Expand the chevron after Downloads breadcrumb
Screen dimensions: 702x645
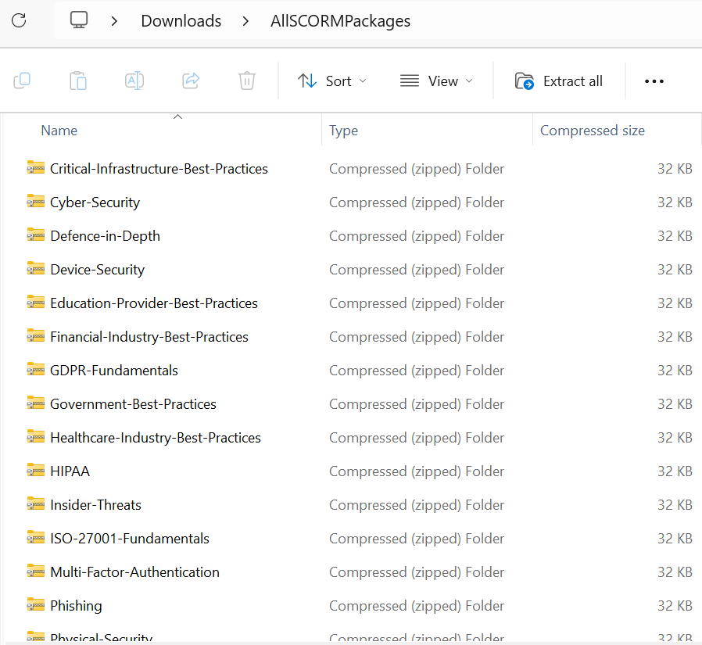click(x=245, y=21)
